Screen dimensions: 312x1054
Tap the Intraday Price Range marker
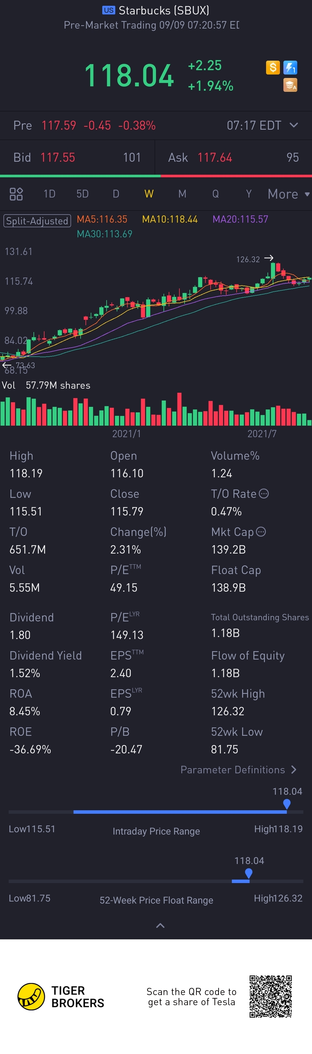click(287, 804)
